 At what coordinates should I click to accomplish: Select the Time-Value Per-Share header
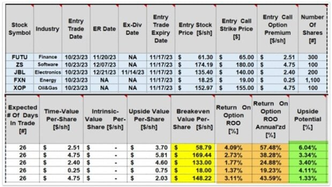point(61,119)
